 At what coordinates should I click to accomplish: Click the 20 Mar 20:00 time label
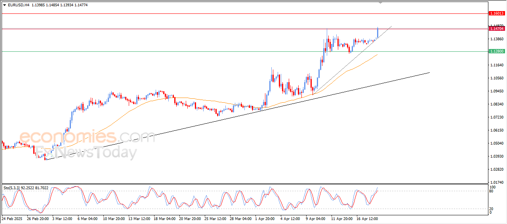point(191,218)
